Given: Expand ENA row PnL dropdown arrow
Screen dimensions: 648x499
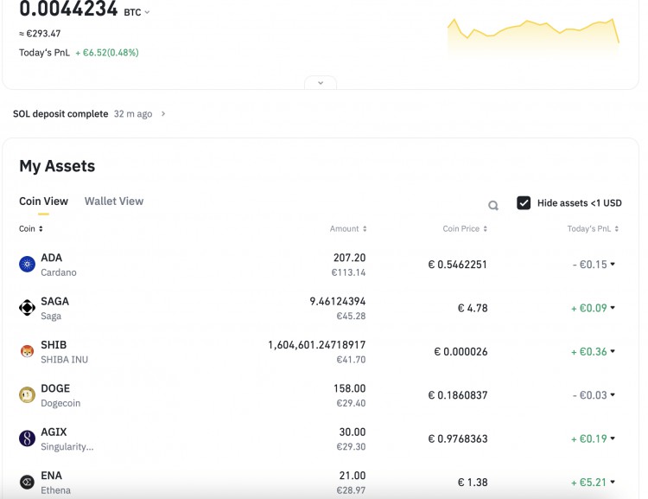Looking at the screenshot, I should point(613,482).
